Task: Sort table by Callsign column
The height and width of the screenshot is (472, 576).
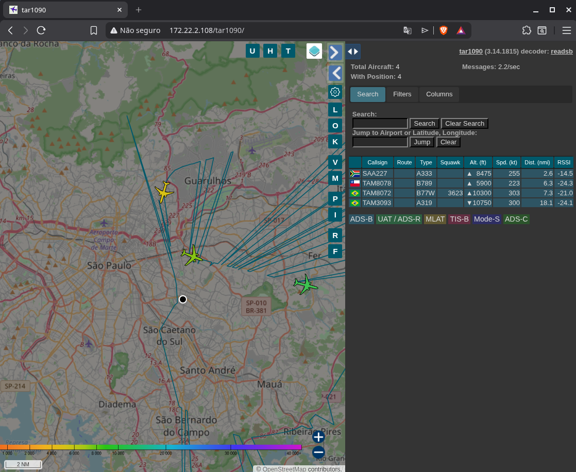Action: (377, 162)
